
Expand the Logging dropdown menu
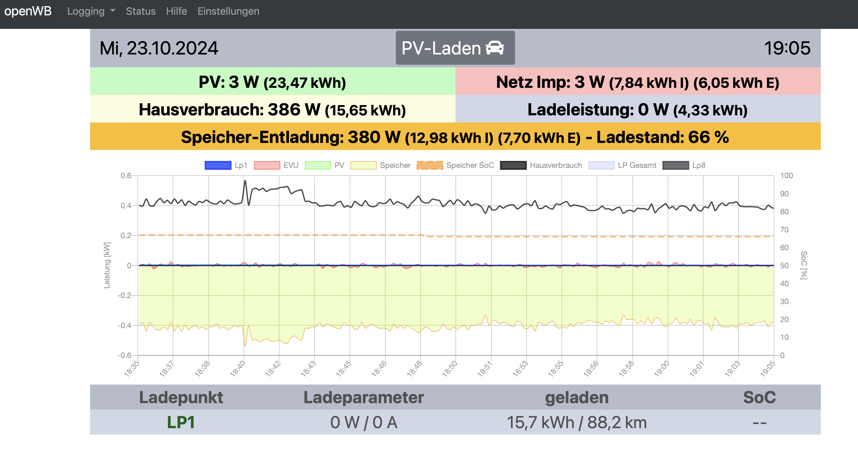pyautogui.click(x=86, y=11)
